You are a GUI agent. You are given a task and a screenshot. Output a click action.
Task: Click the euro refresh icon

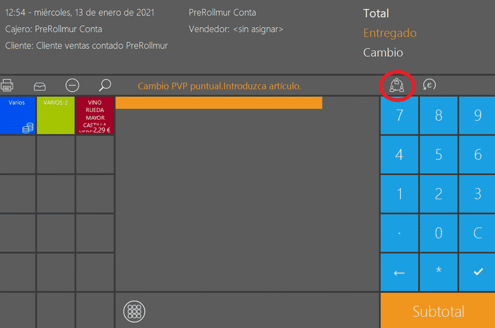[429, 85]
